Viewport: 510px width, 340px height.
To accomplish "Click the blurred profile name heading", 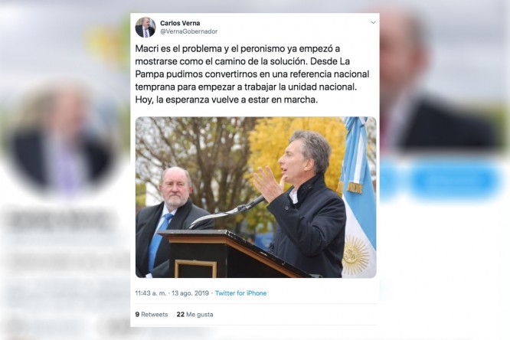I will tap(58, 221).
